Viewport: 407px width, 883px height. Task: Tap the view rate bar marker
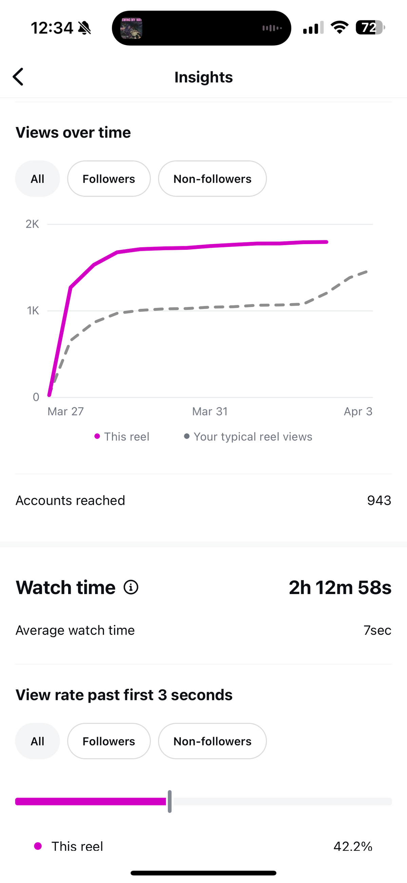170,802
